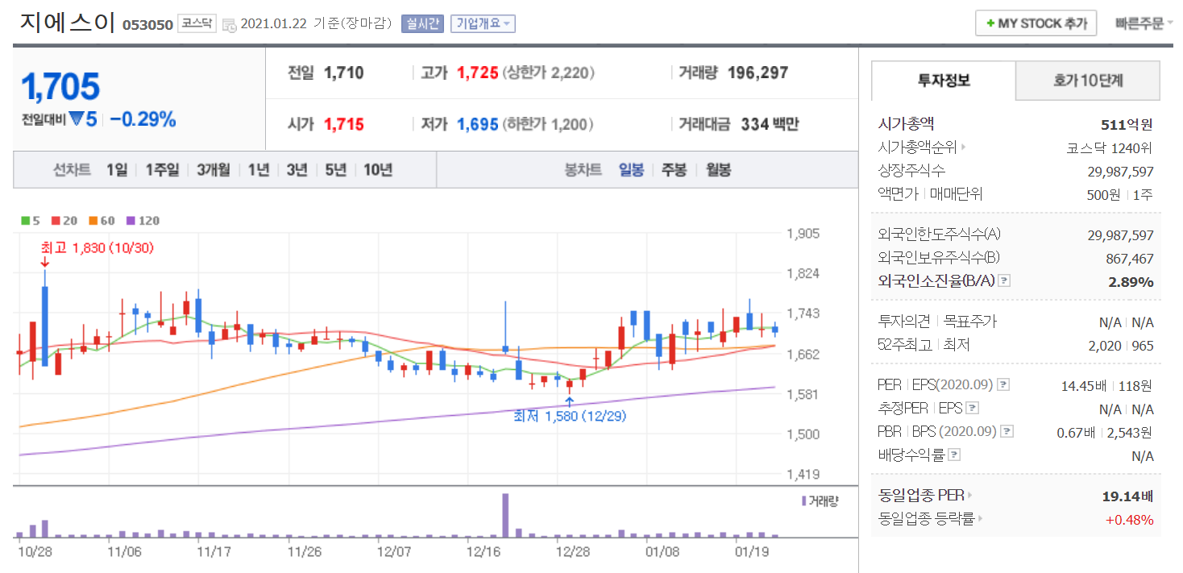1183x573 pixels.
Task: Click the blue down-triangle beside 전일대비
Action: (77, 119)
